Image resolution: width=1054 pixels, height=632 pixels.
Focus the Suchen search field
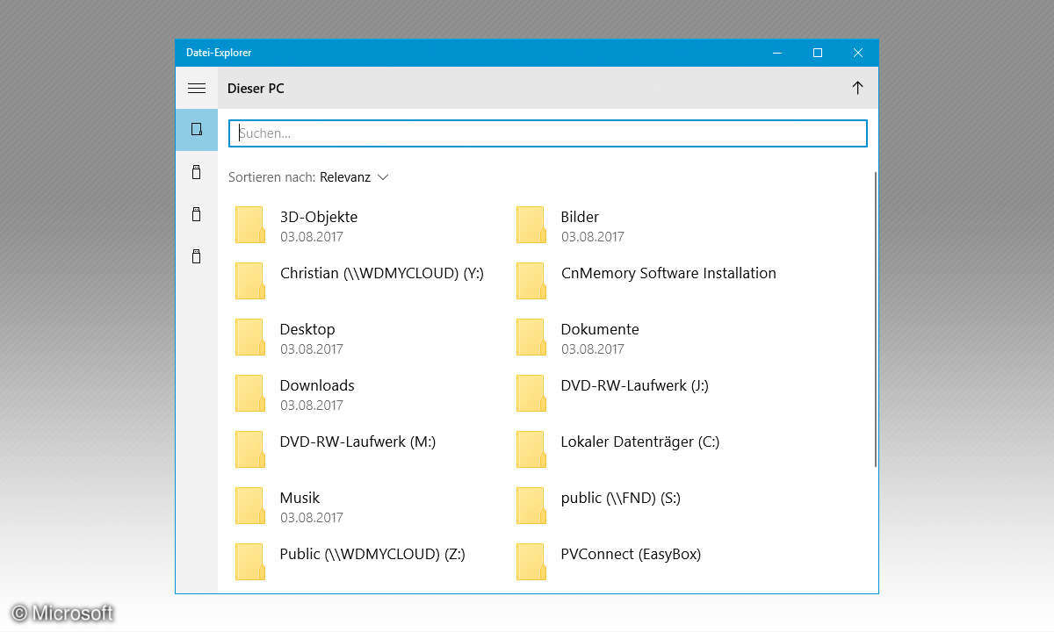tap(548, 133)
